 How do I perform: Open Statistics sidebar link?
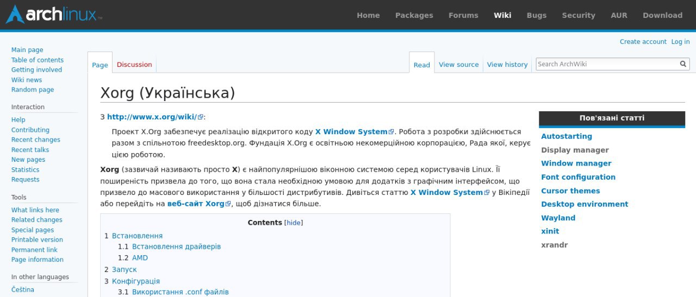[26, 170]
